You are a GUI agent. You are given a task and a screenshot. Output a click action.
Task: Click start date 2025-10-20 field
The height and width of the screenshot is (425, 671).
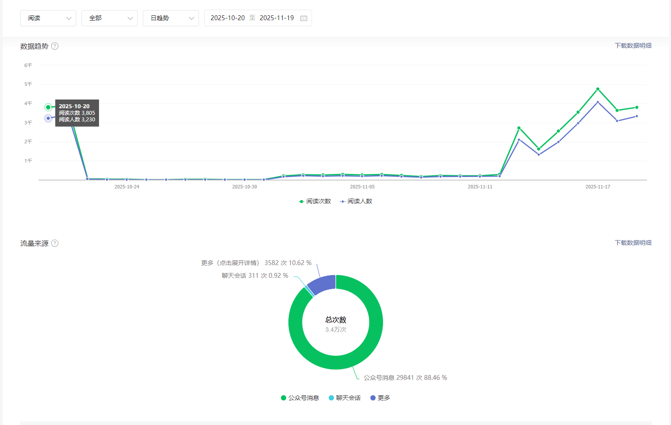[227, 18]
